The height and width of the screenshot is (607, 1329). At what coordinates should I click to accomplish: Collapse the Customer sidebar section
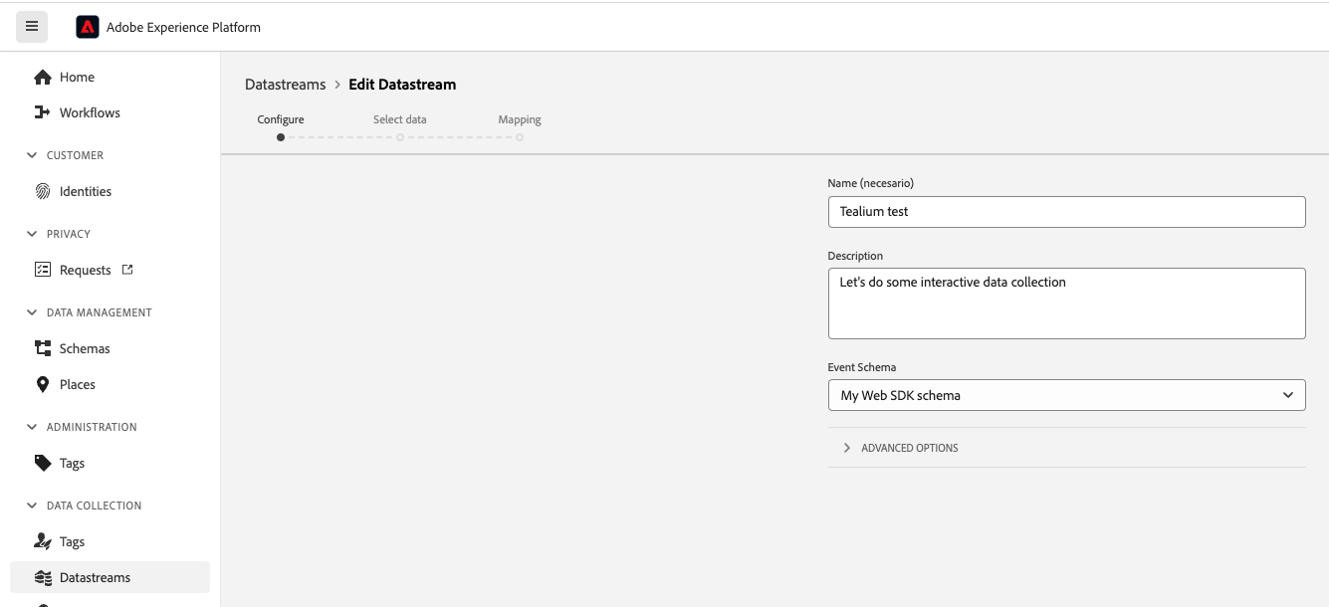tap(32, 155)
